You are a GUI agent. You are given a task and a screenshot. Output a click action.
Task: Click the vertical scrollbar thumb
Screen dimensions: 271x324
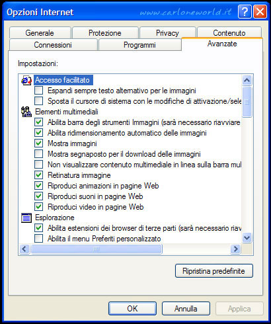(x=247, y=102)
